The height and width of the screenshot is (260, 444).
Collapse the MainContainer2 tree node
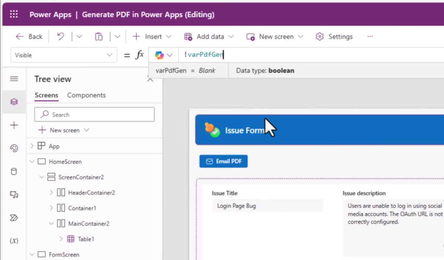(51, 224)
